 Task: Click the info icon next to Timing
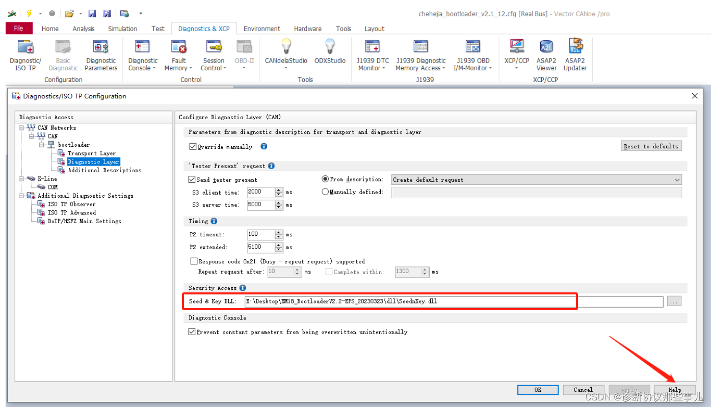click(214, 221)
